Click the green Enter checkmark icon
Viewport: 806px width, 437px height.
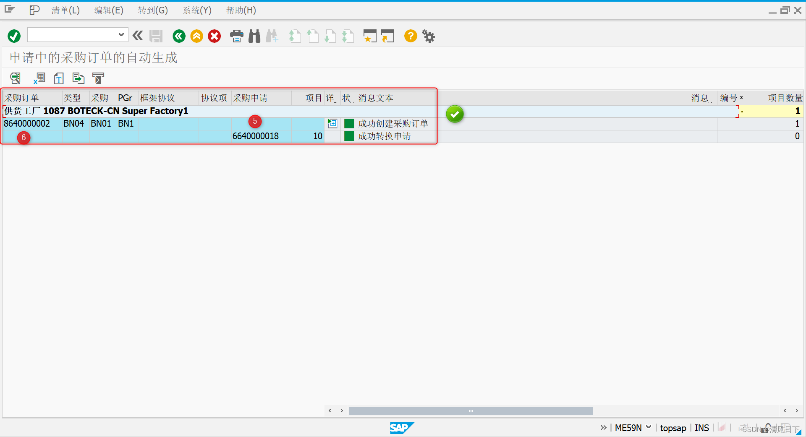coord(14,36)
